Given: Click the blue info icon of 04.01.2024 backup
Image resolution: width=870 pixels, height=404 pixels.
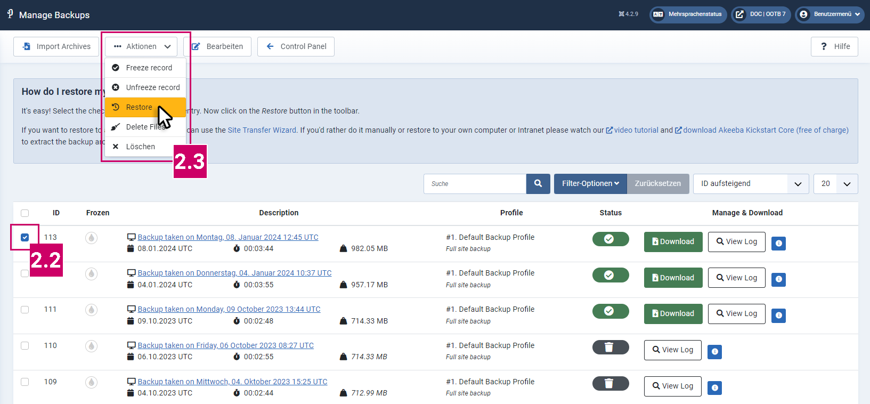Looking at the screenshot, I should point(779,279).
